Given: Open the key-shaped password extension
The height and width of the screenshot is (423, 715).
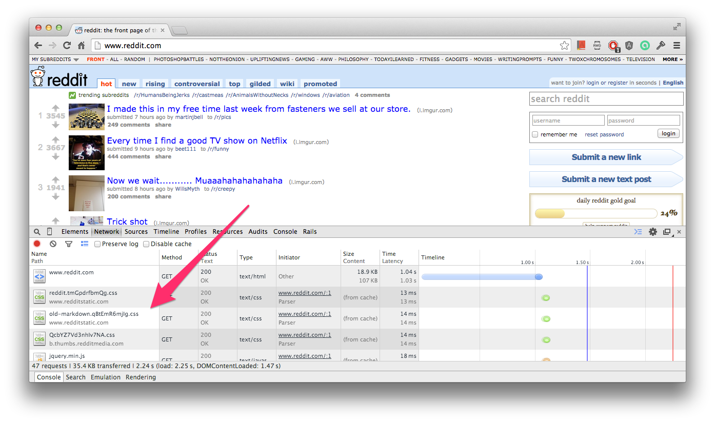Looking at the screenshot, I should click(661, 45).
